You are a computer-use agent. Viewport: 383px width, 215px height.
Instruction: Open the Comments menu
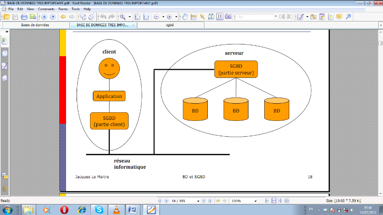pos(46,9)
